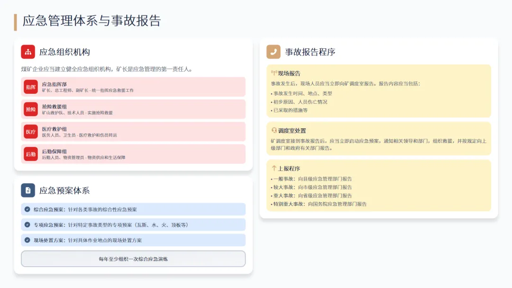Click the red 后勤 badge icon

point(31,154)
